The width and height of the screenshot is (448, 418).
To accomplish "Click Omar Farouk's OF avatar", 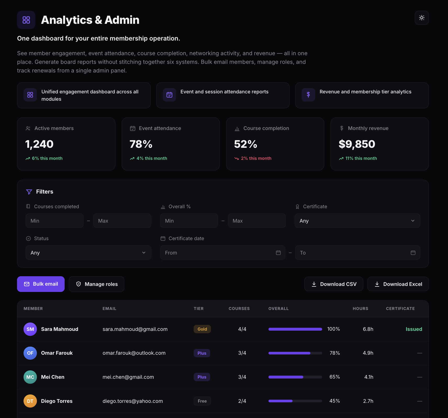I will point(30,353).
